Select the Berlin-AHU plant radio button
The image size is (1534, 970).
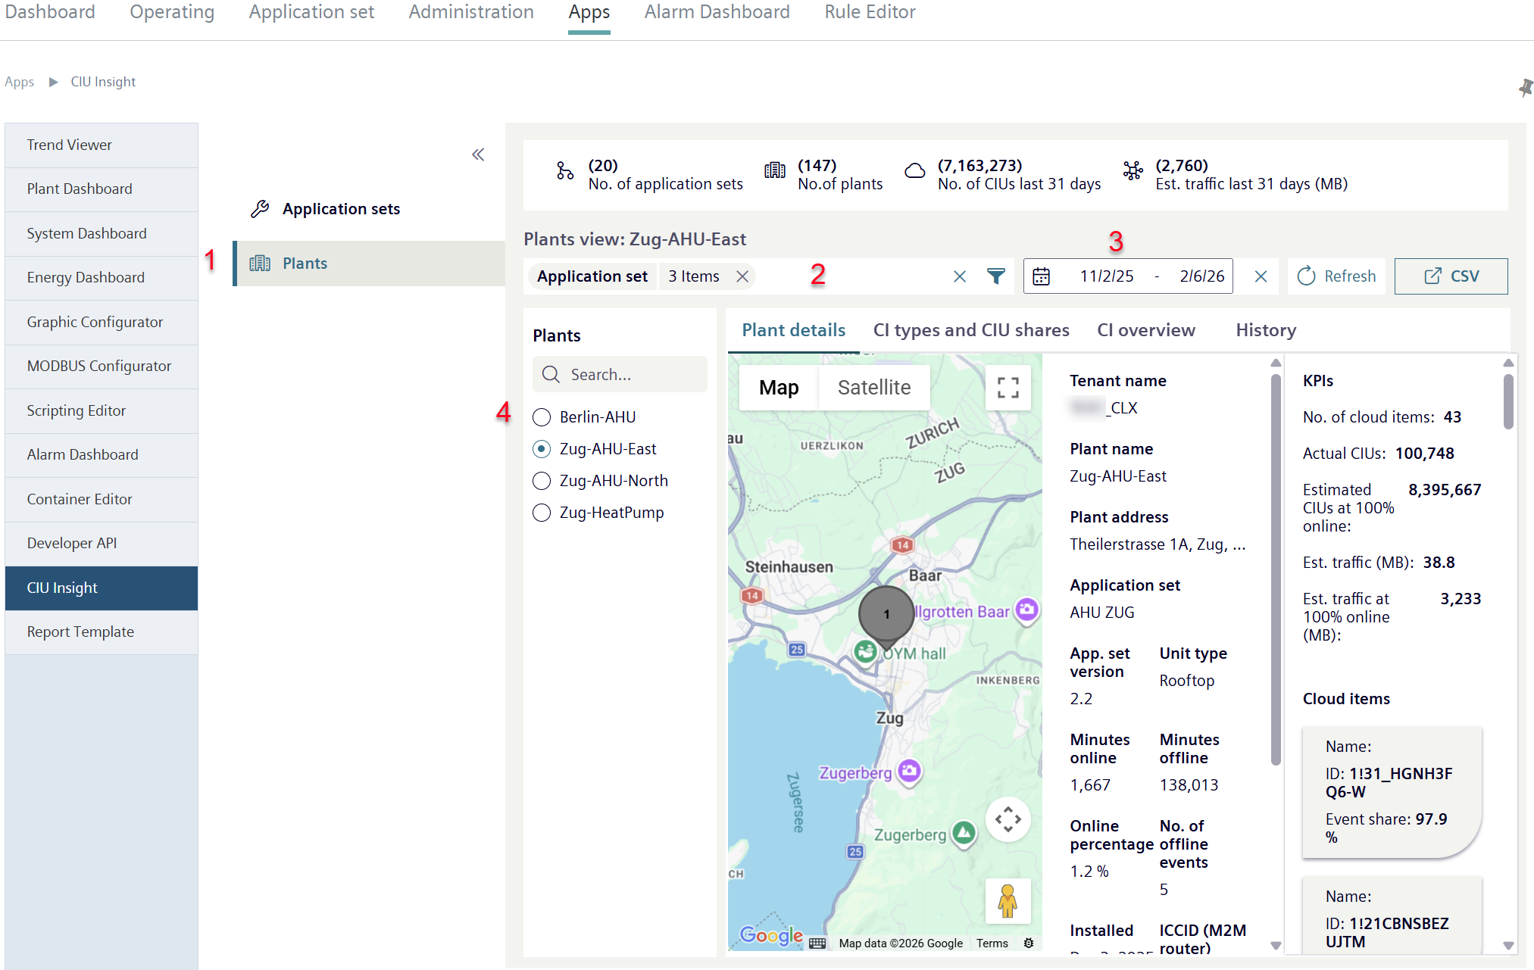click(x=542, y=417)
